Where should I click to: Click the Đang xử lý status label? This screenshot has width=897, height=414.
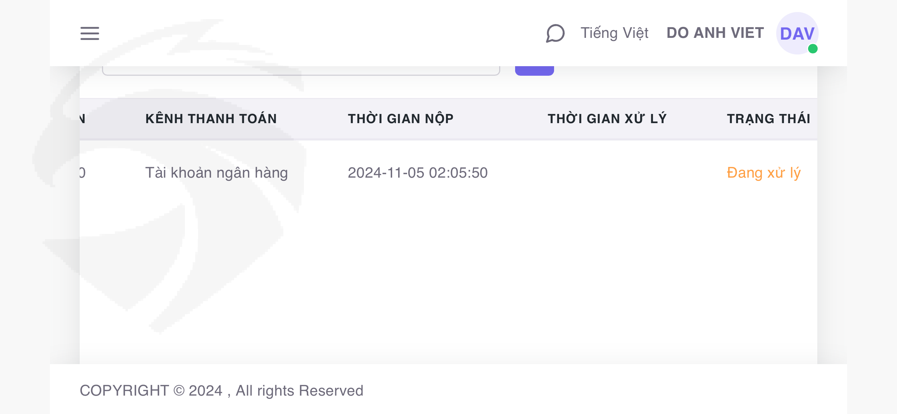click(763, 173)
